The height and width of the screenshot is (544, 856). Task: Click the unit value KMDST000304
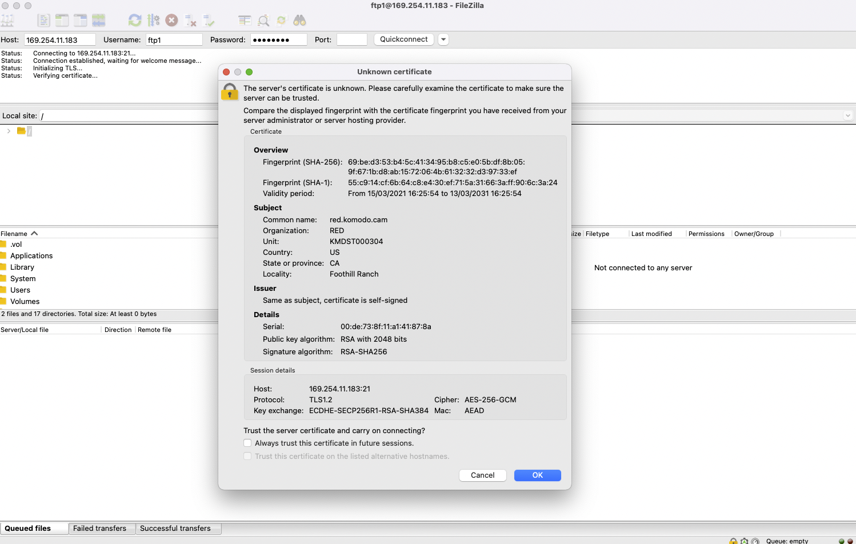[x=356, y=242]
